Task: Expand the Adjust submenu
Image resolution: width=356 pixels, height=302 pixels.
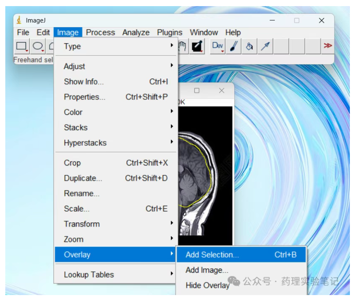Action: (116, 66)
